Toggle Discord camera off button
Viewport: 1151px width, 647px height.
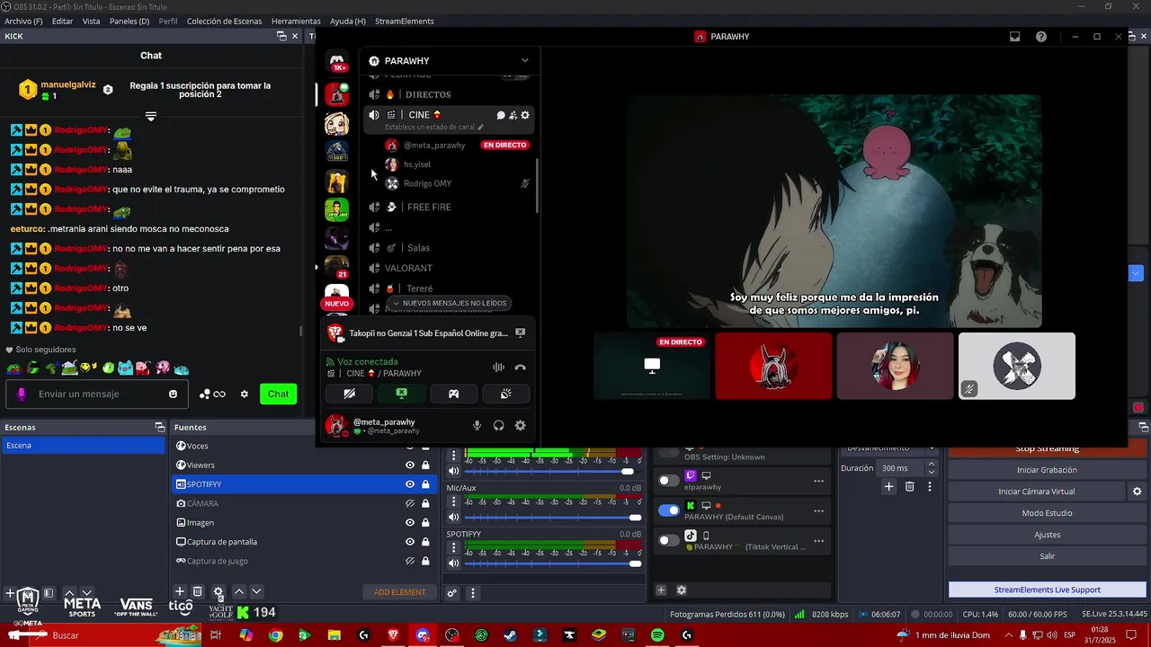(350, 394)
